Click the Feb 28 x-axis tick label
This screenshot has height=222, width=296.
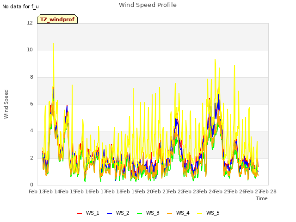[268, 191]
